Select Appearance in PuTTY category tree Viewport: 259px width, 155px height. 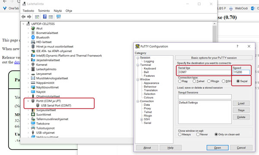(152, 83)
